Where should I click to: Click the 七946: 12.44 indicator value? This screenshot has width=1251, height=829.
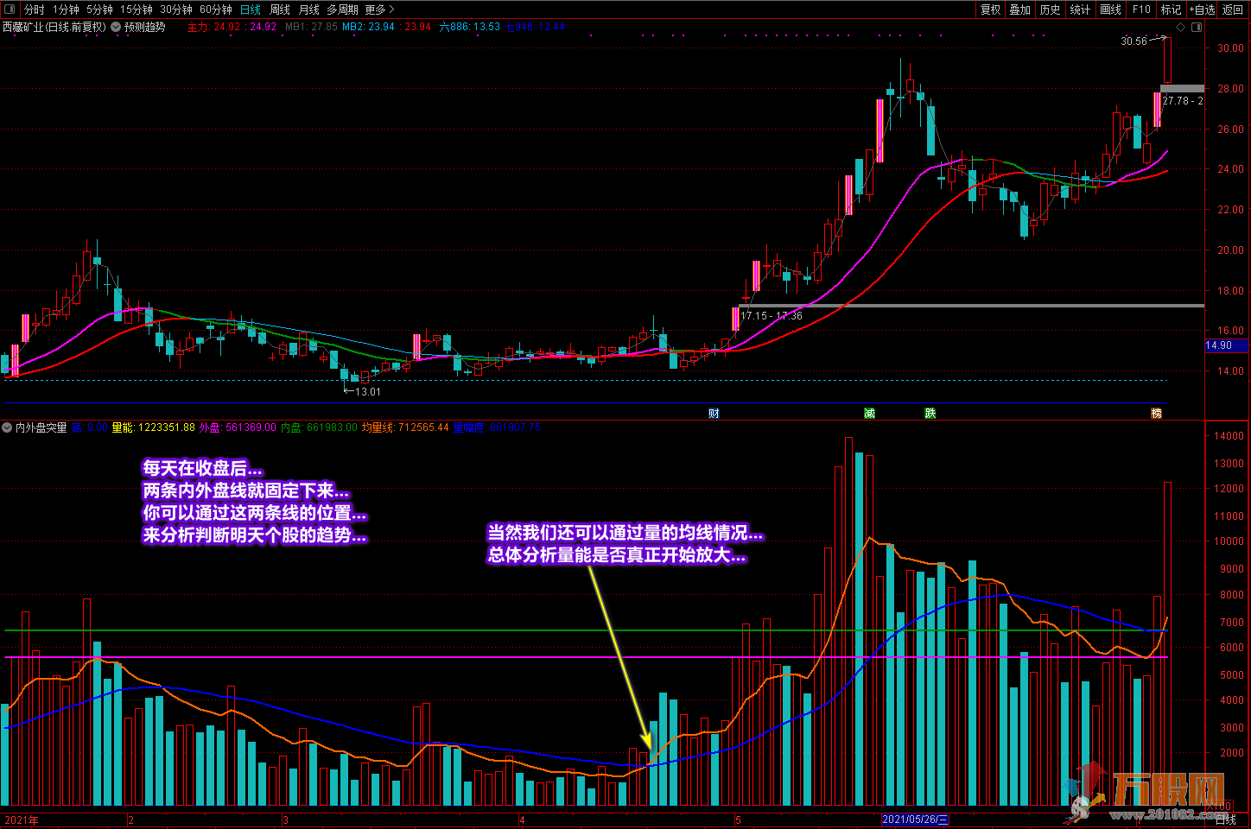point(535,27)
